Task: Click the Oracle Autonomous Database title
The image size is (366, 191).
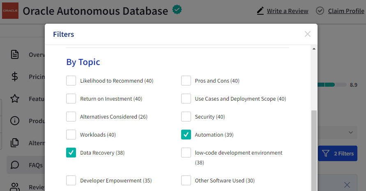Action: [x=95, y=11]
